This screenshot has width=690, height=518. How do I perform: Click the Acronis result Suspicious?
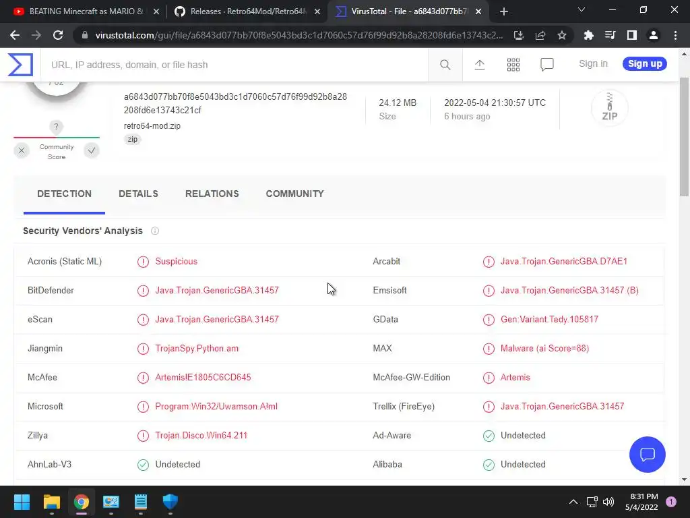pos(176,261)
